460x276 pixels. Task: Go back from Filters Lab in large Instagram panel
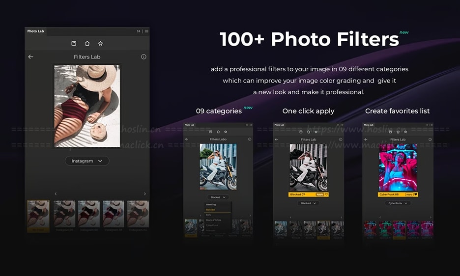point(30,57)
